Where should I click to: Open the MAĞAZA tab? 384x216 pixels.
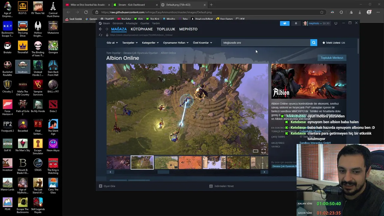(x=119, y=29)
